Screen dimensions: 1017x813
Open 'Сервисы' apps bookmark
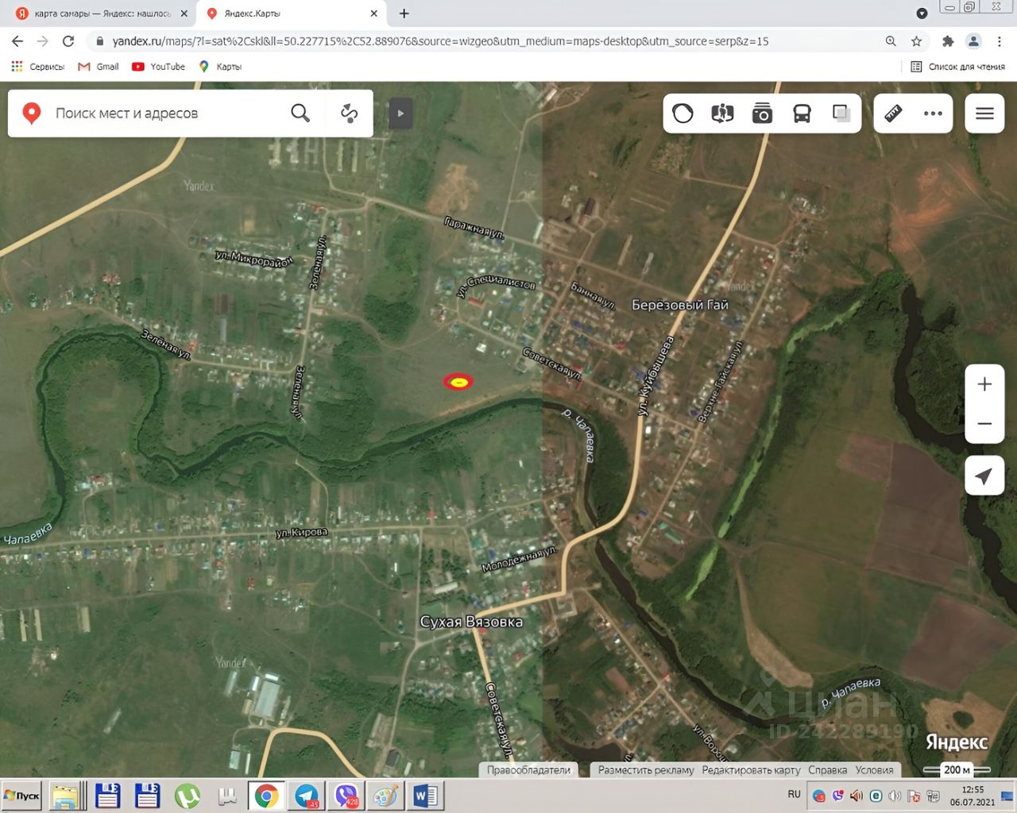tap(38, 67)
